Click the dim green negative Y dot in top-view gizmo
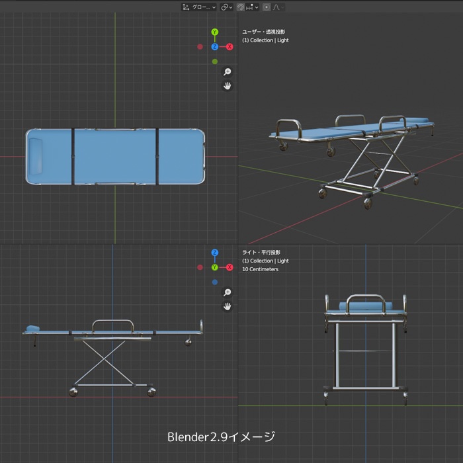This screenshot has width=463, height=463. (x=215, y=62)
